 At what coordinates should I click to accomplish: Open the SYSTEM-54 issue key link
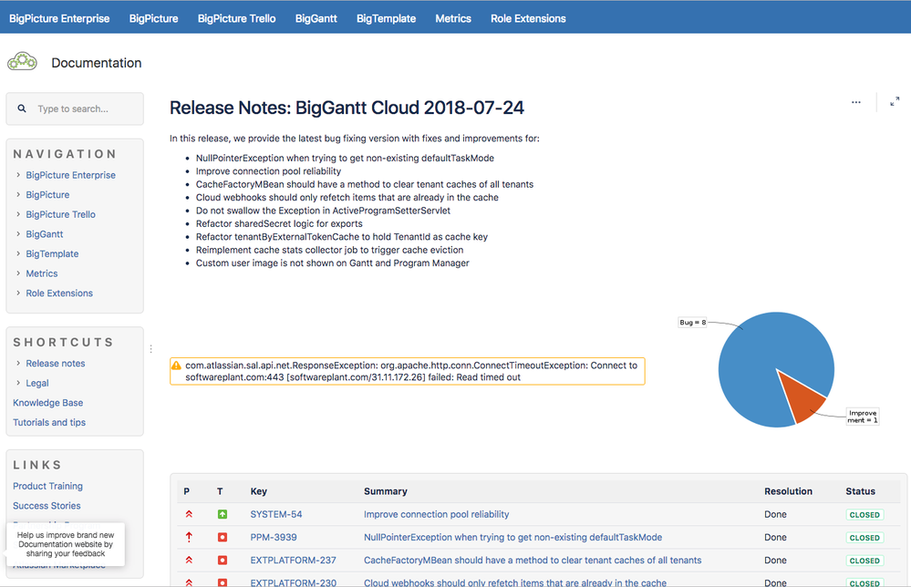(x=276, y=514)
